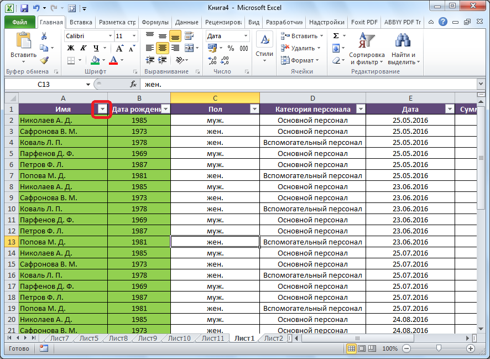Image resolution: width=490 pixels, height=359 pixels.
Task: Click the Файл button
Action: pyautogui.click(x=20, y=22)
